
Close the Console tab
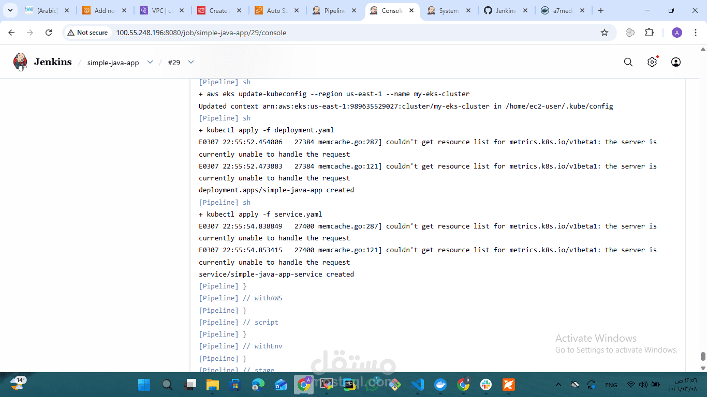tap(411, 10)
